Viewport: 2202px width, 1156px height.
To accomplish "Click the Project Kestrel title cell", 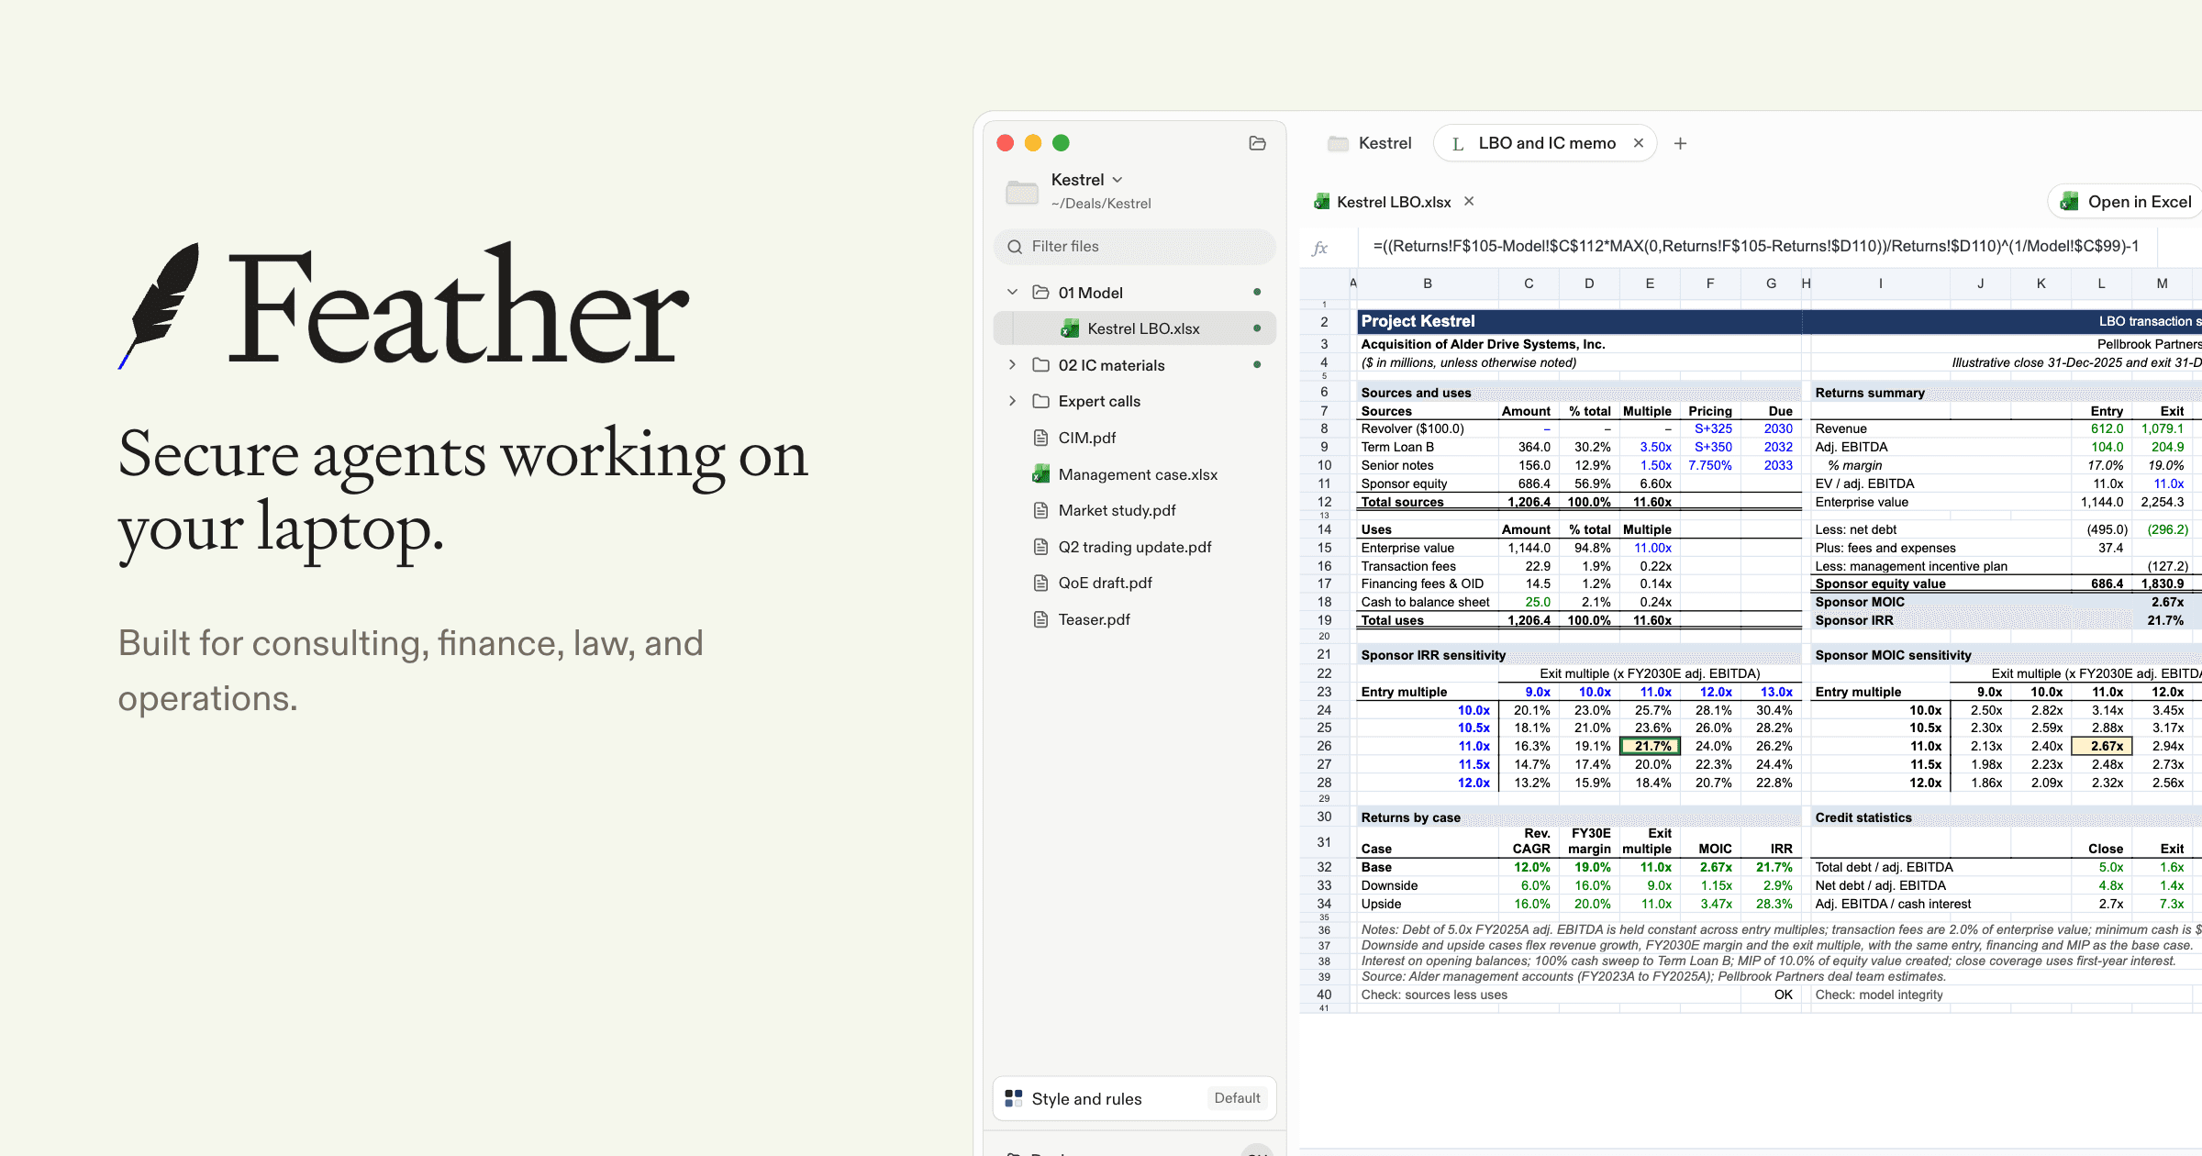I will (1418, 321).
